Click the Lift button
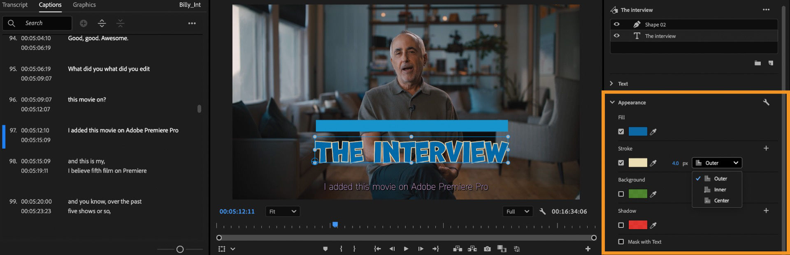790x255 pixels. [458, 249]
